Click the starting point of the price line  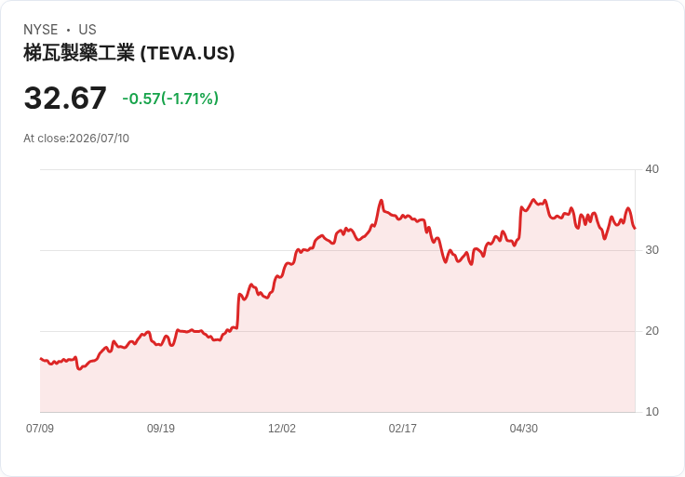coord(40,358)
